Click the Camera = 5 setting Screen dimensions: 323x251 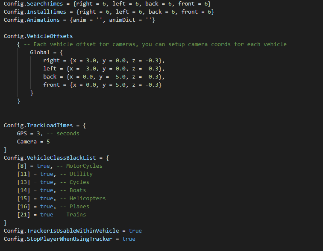[33, 142]
